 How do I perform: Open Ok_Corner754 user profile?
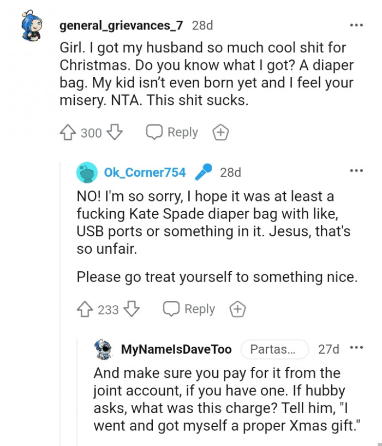pos(145,173)
